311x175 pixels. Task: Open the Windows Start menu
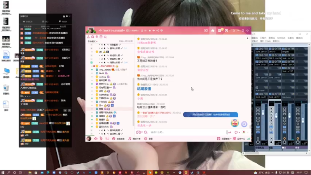(x=3, y=173)
